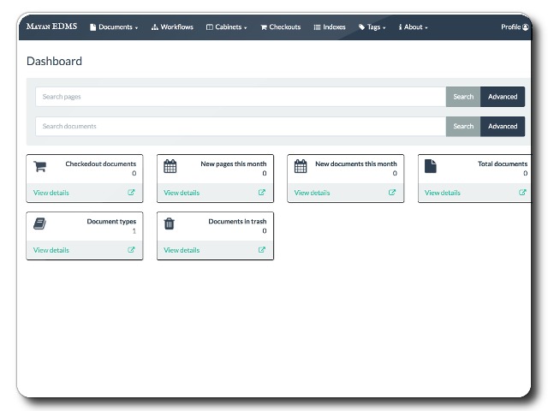Click the calendar icon on New pages this month

click(x=170, y=167)
